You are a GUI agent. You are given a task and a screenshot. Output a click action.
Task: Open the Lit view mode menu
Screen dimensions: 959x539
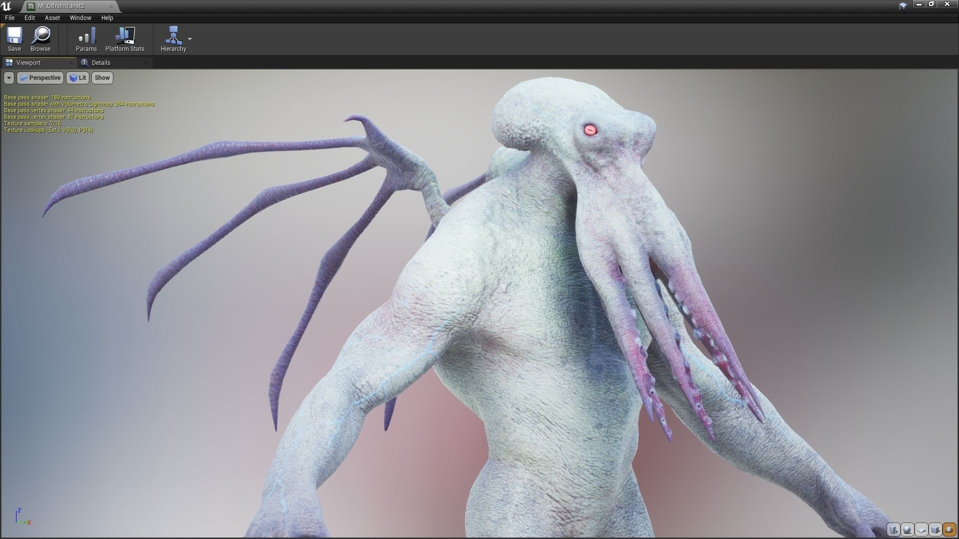(78, 78)
